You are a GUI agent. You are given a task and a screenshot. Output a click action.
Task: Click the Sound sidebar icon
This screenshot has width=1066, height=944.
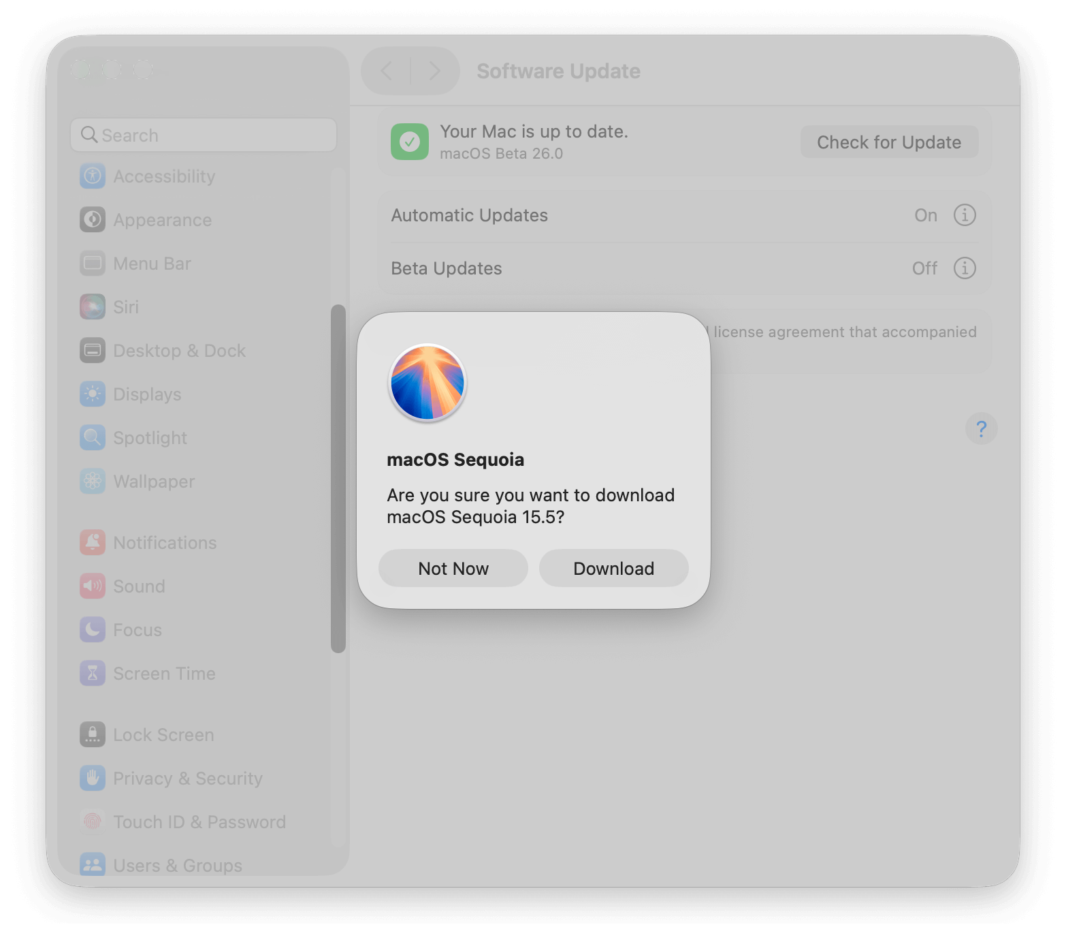(93, 586)
